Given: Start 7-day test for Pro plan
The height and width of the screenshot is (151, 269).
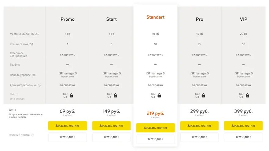Looking at the screenshot, I should (x=199, y=137).
